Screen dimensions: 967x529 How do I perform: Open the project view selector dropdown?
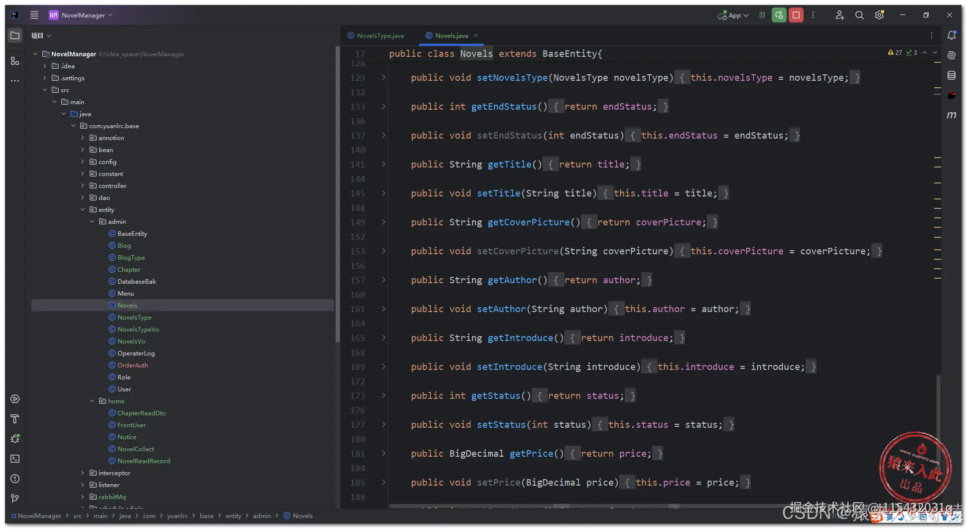pos(41,35)
